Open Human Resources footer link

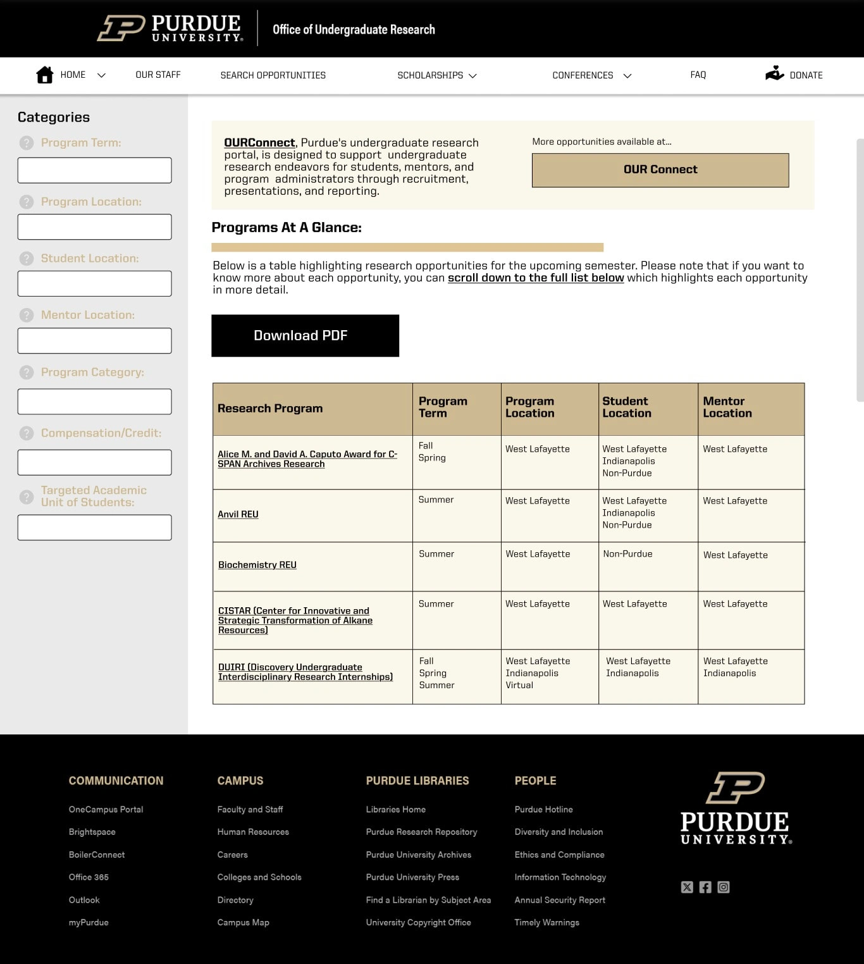point(253,832)
